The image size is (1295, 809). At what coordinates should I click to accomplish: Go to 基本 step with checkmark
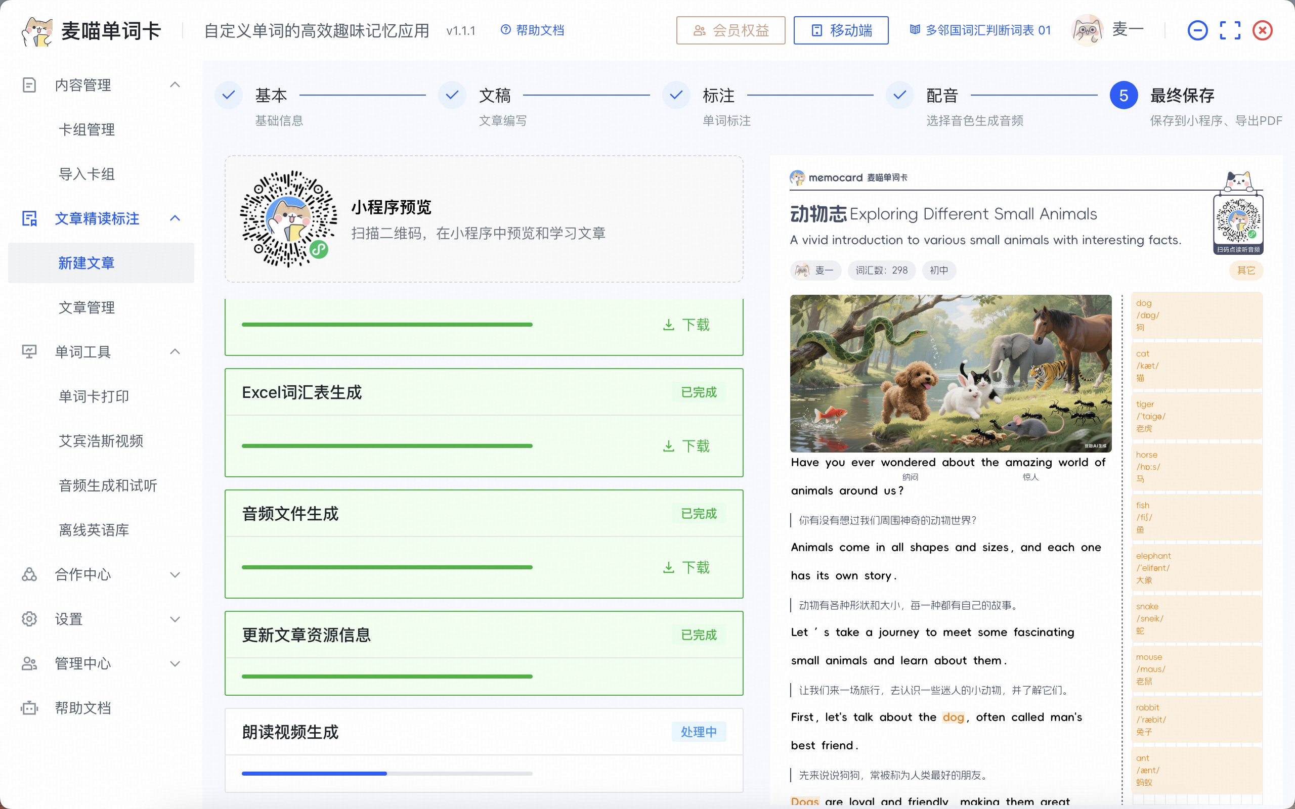pos(229,95)
